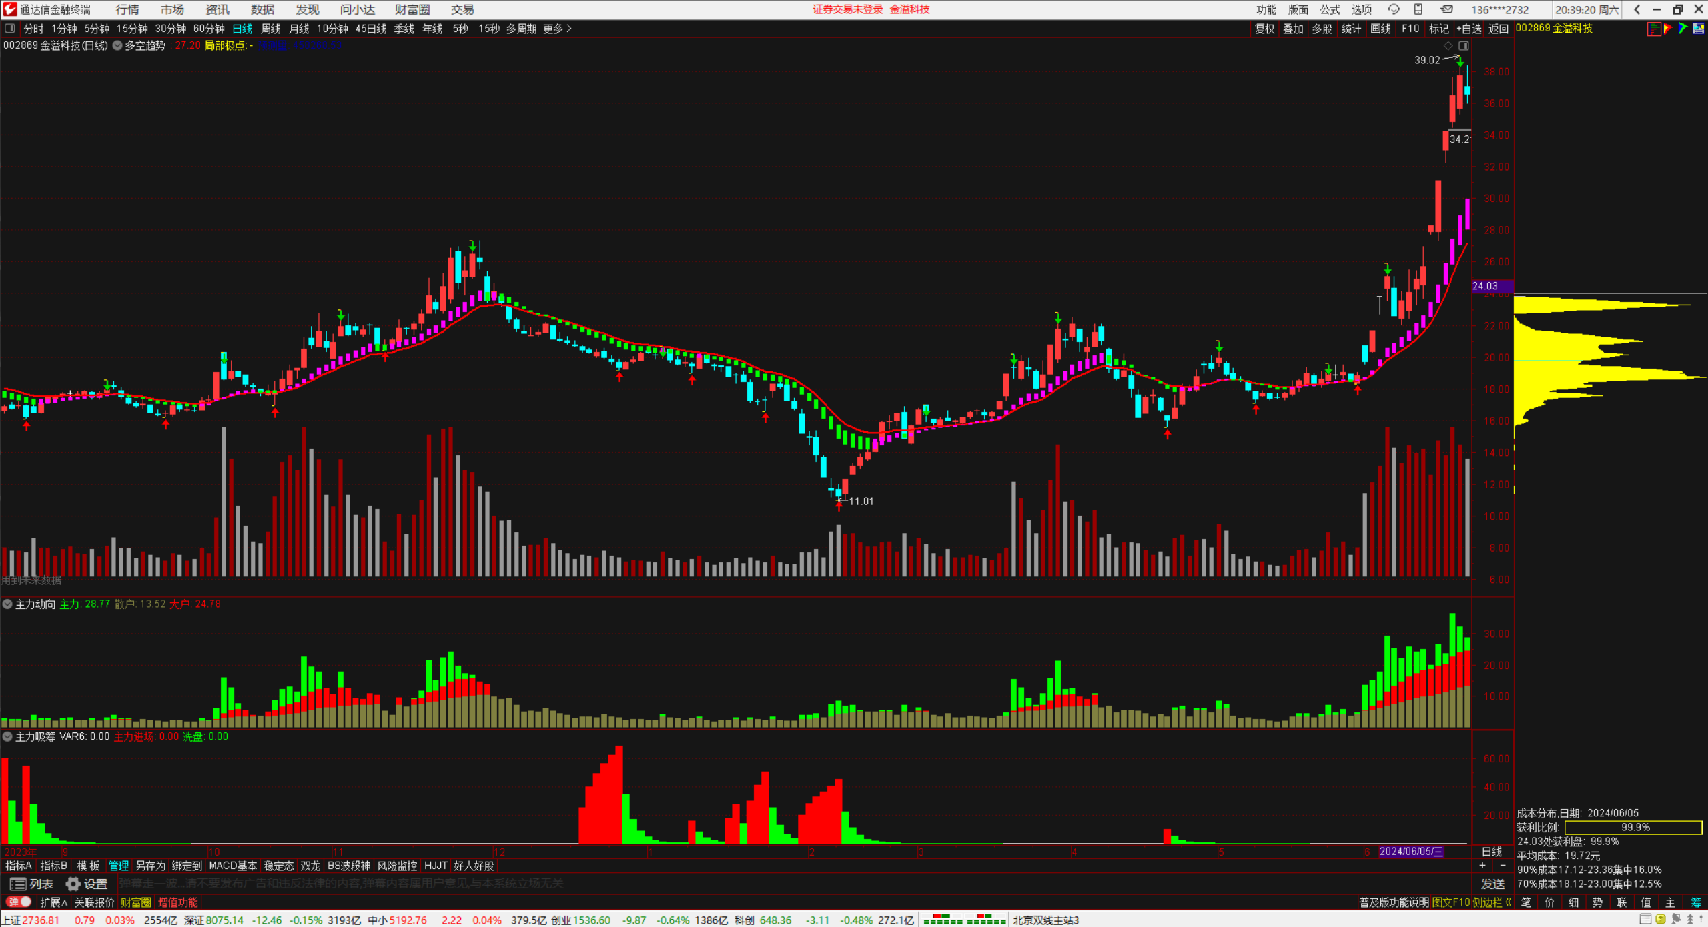Click the 2024/06/05 date marker on timeline

click(1411, 852)
